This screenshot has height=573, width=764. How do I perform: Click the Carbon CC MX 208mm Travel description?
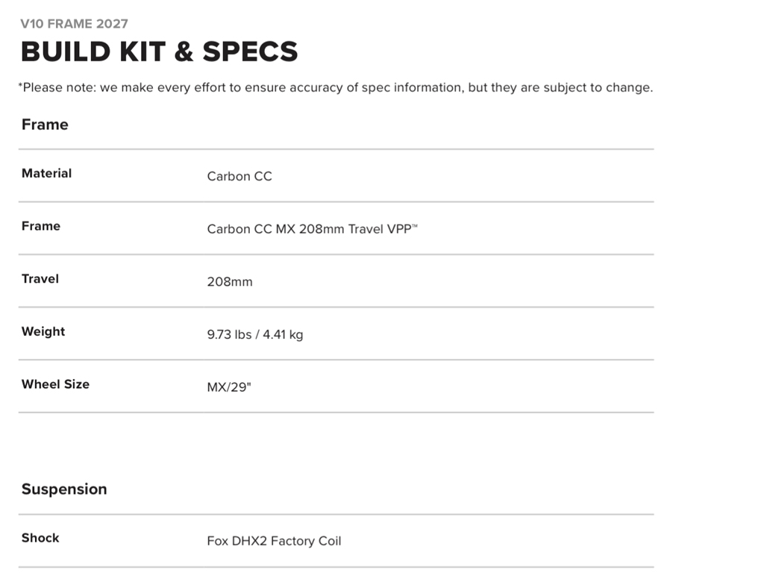pyautogui.click(x=295, y=229)
